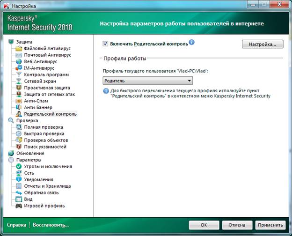Click the Вид window icon
This screenshot has height=236, width=292.
tap(19, 199)
